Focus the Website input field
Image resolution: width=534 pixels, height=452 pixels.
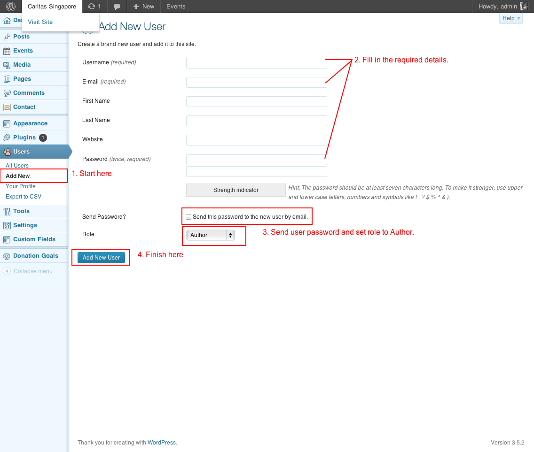(x=257, y=140)
